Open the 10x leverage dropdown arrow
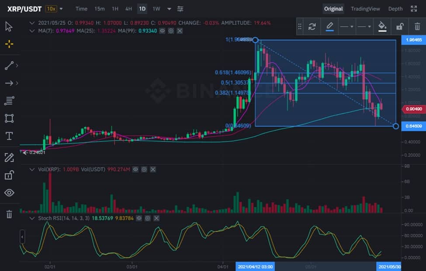The image size is (426, 271). pos(61,9)
